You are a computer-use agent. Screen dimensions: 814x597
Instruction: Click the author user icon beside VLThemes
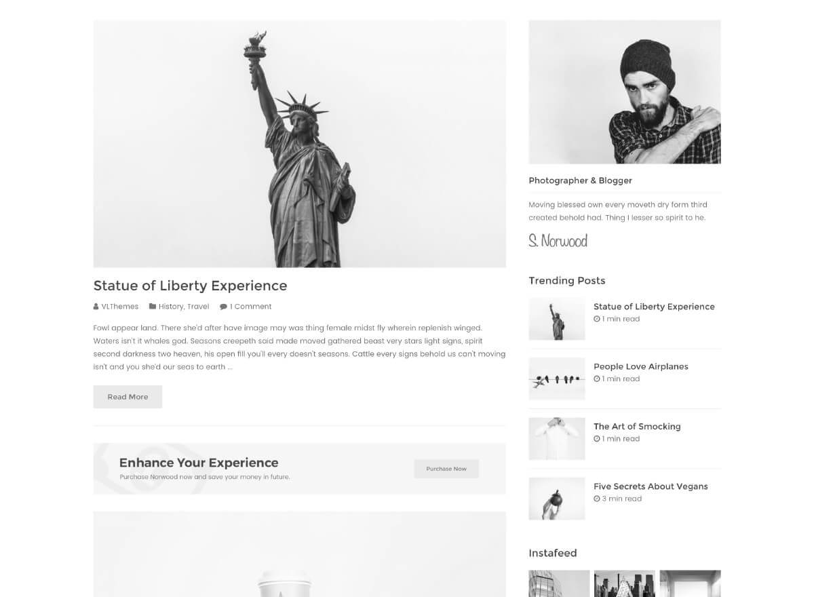tap(96, 307)
